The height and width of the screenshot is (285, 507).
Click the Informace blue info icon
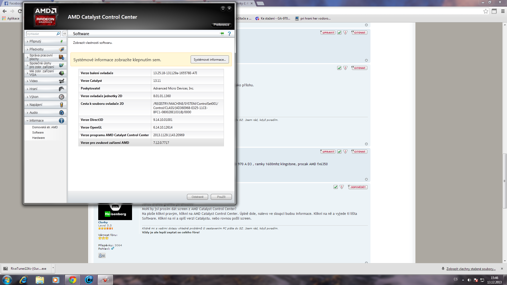(62, 121)
